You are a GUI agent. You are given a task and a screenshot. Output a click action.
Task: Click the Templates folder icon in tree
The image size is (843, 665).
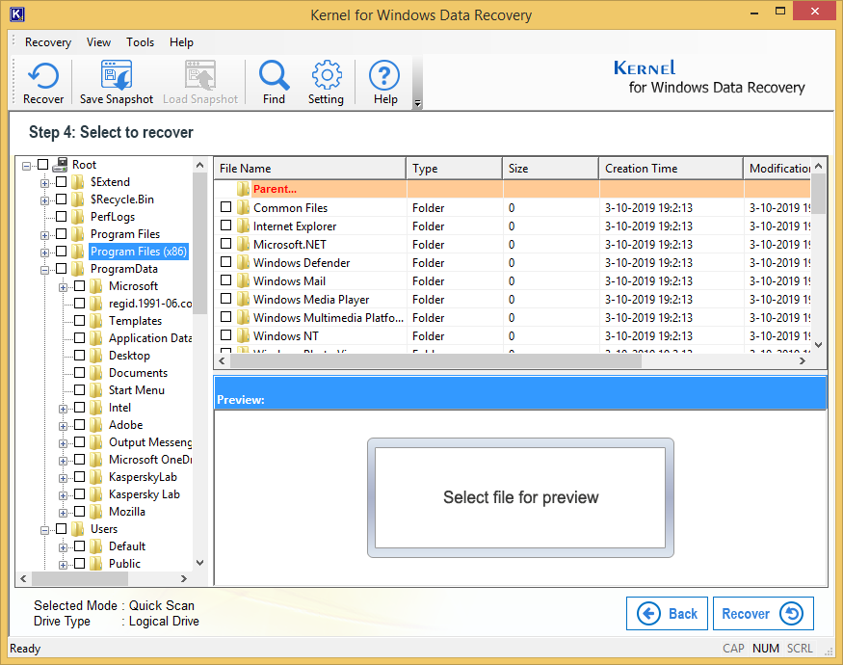coord(96,321)
